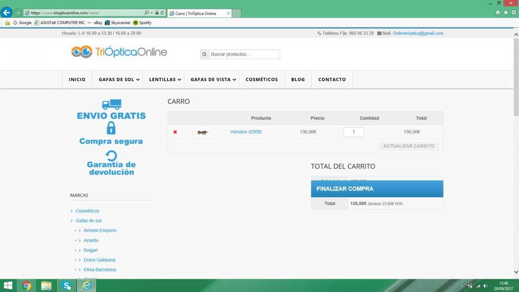The image size is (519, 292).
Task: Click the Garantía de devolución refresh icon
Action: (x=111, y=156)
